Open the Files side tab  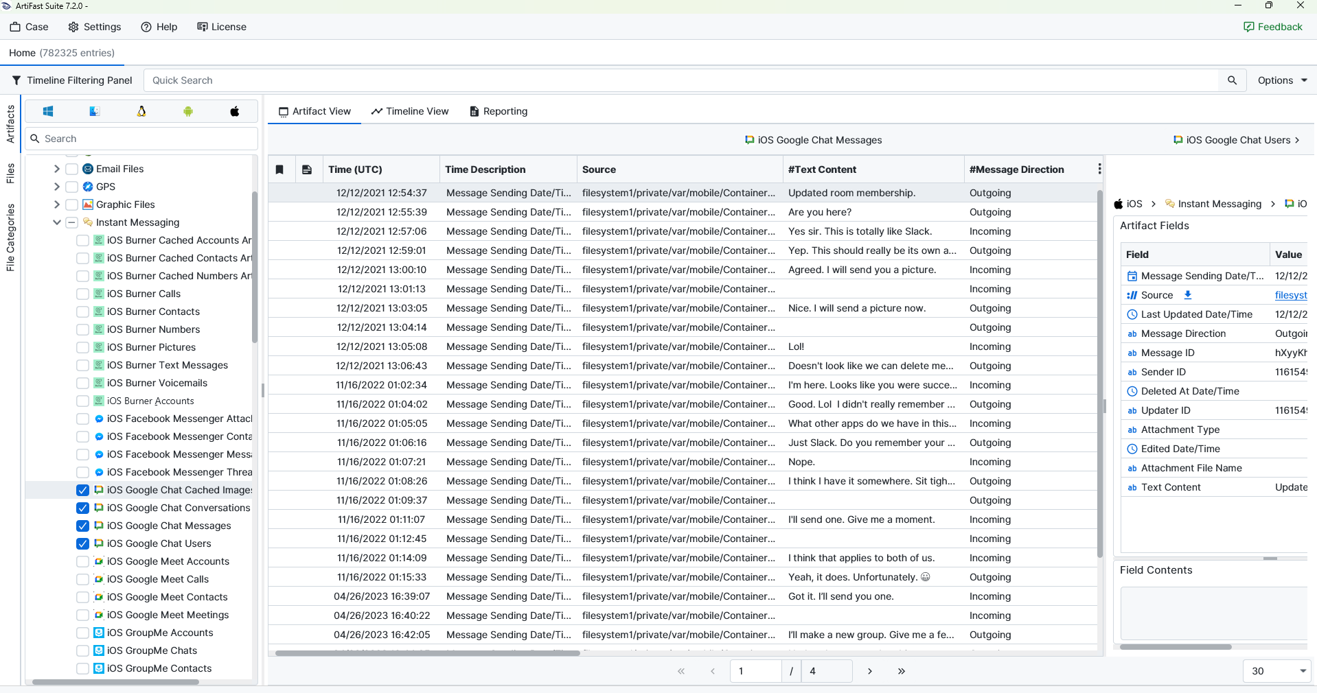pos(10,174)
